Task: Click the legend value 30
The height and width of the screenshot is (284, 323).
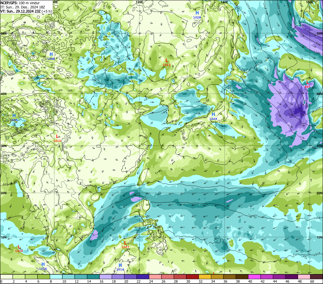Action: click(x=188, y=281)
